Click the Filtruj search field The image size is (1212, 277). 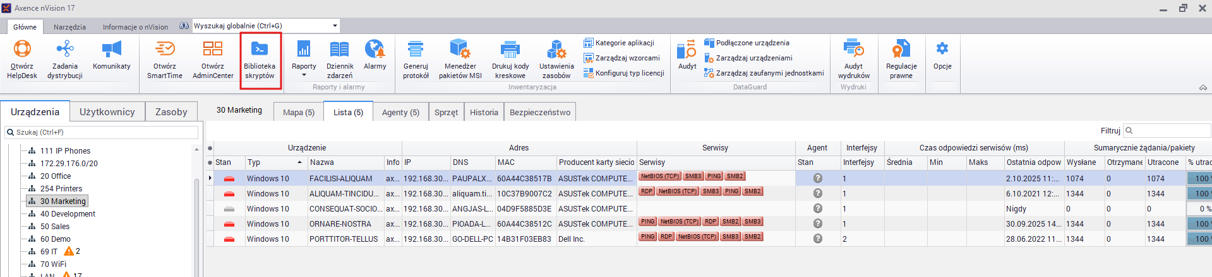[x=1167, y=130]
